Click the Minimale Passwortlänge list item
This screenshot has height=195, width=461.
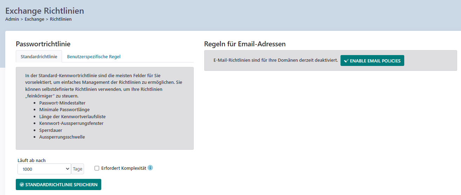(64, 110)
